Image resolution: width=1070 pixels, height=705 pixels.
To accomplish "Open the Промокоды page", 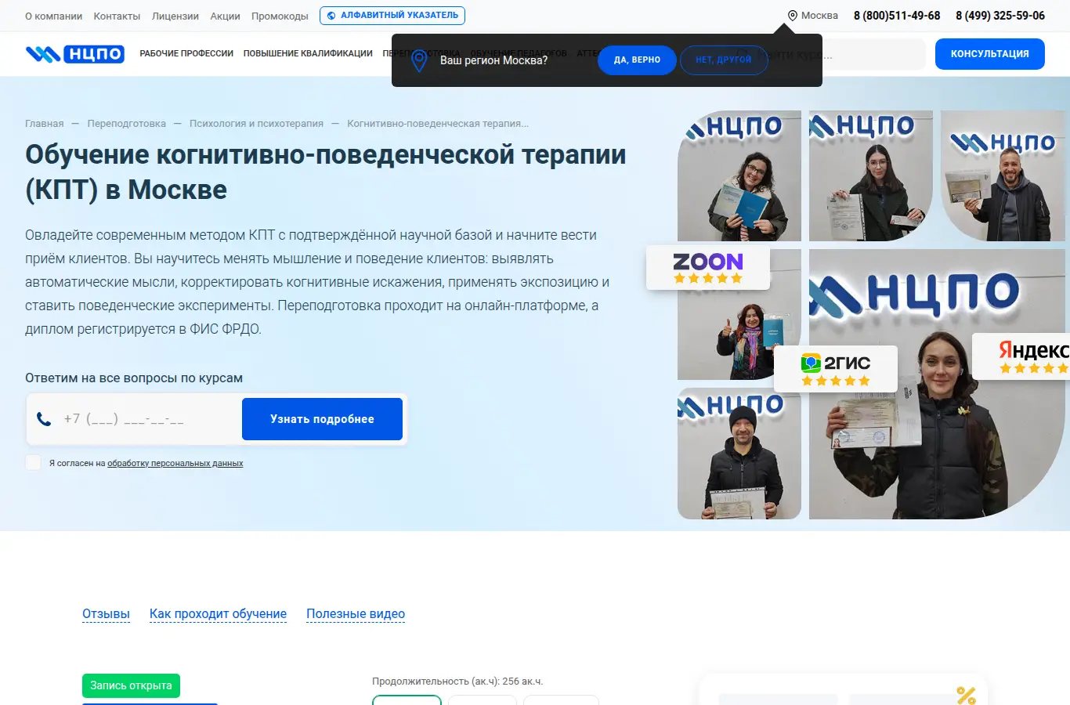I will [x=280, y=16].
